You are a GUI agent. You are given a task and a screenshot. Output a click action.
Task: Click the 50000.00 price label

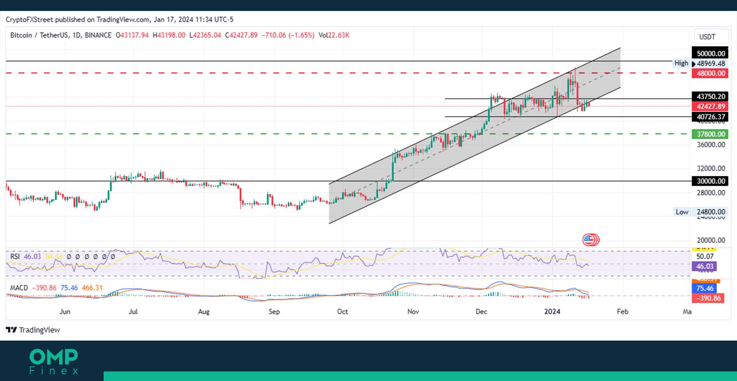coord(710,54)
